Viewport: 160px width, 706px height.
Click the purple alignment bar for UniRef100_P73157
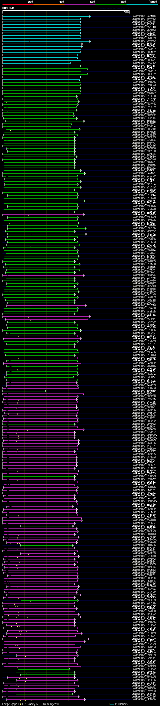(46, 317)
